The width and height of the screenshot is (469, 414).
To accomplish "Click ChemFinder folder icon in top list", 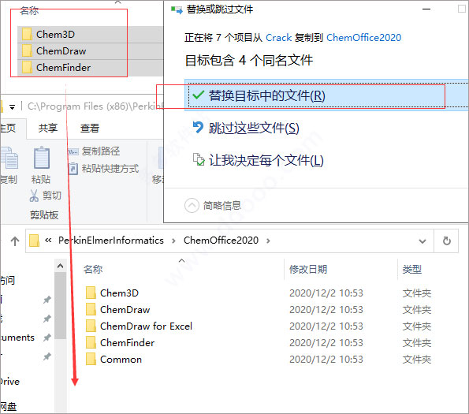I will [x=27, y=68].
